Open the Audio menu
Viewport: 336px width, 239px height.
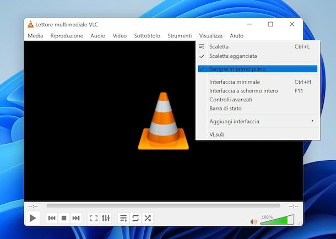97,36
